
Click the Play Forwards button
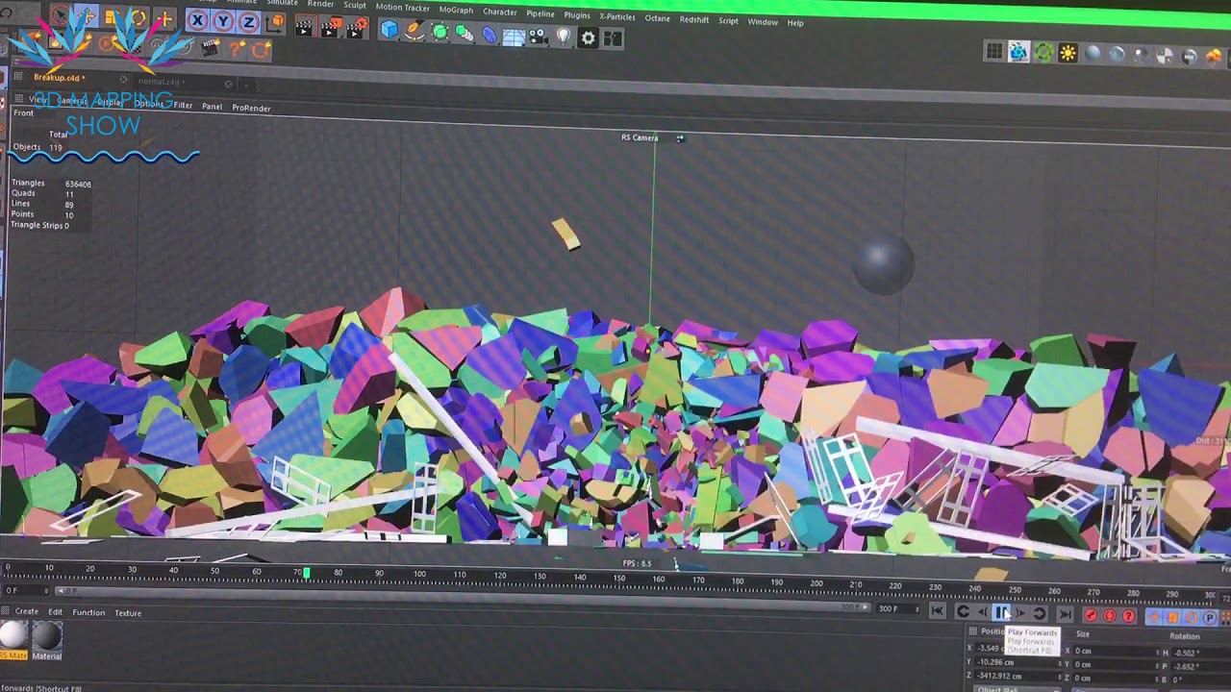(x=1002, y=612)
